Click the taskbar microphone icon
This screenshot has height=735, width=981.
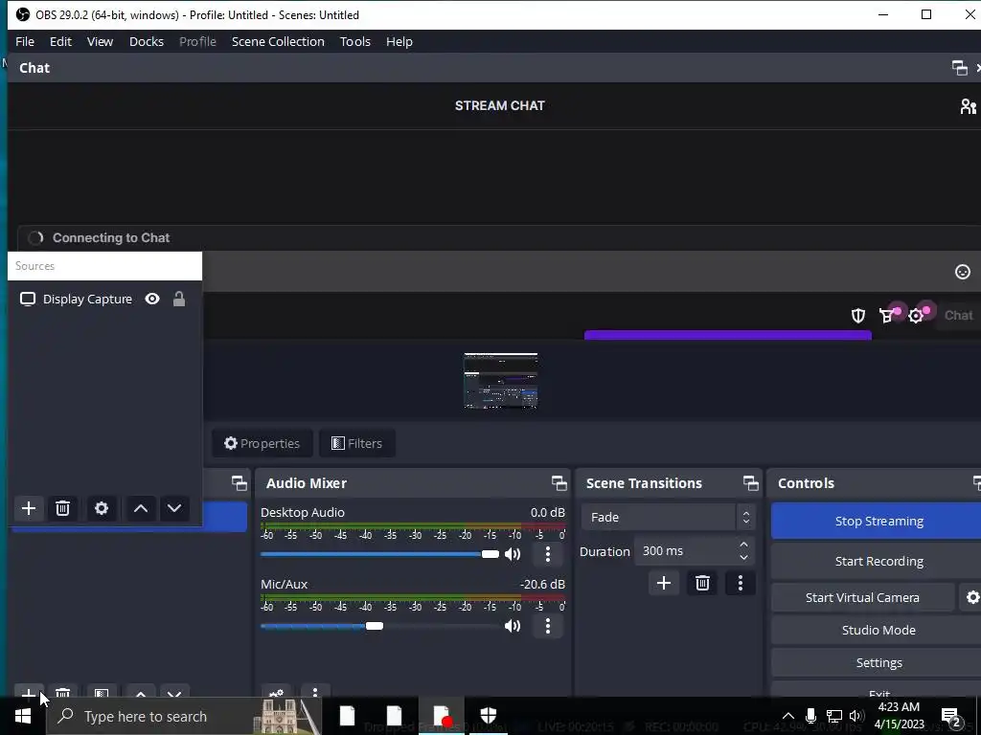[x=810, y=716]
